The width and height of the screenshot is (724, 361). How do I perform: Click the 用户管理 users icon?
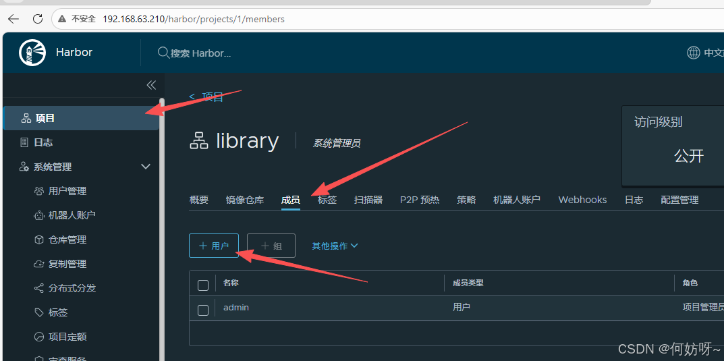tap(39, 191)
